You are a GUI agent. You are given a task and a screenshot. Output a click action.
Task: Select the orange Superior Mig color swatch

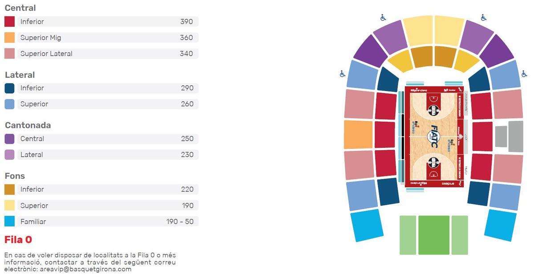click(x=10, y=38)
